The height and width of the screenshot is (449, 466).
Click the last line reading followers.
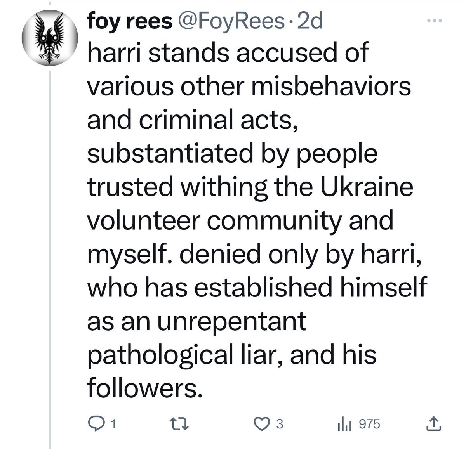[x=145, y=388]
